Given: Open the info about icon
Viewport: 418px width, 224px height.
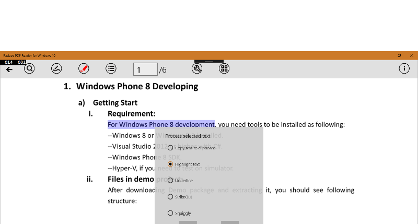Looking at the screenshot, I should (x=404, y=68).
